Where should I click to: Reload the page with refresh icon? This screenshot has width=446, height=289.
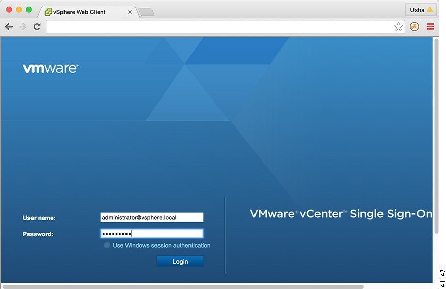[x=37, y=27]
